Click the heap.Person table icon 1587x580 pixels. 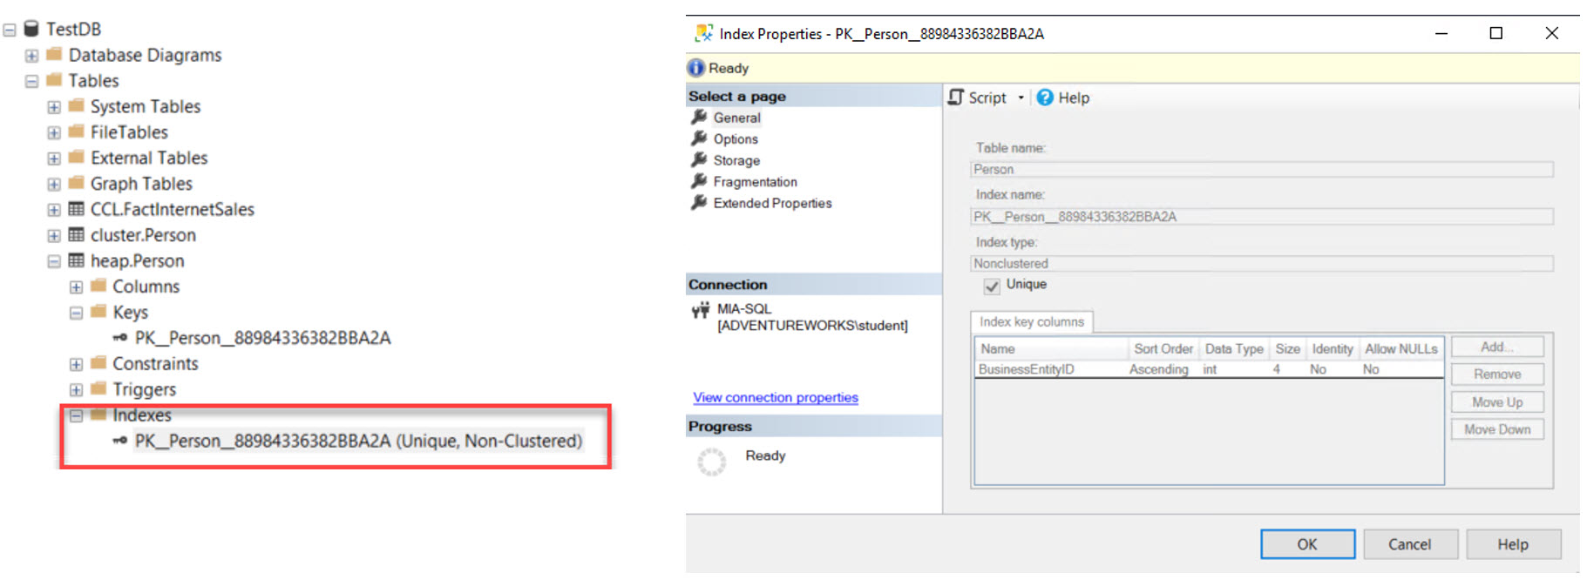(77, 260)
